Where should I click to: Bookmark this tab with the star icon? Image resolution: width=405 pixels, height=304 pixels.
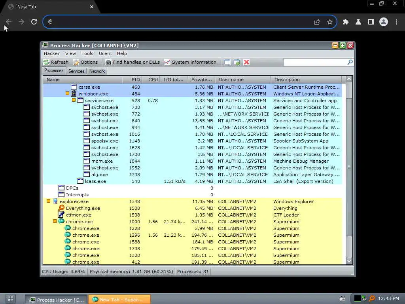[x=330, y=22]
